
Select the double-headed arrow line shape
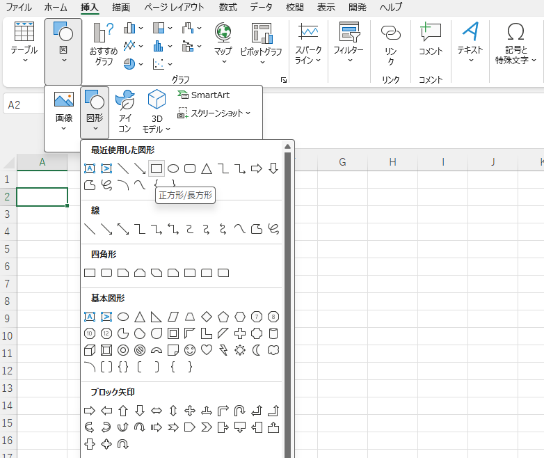coord(123,229)
